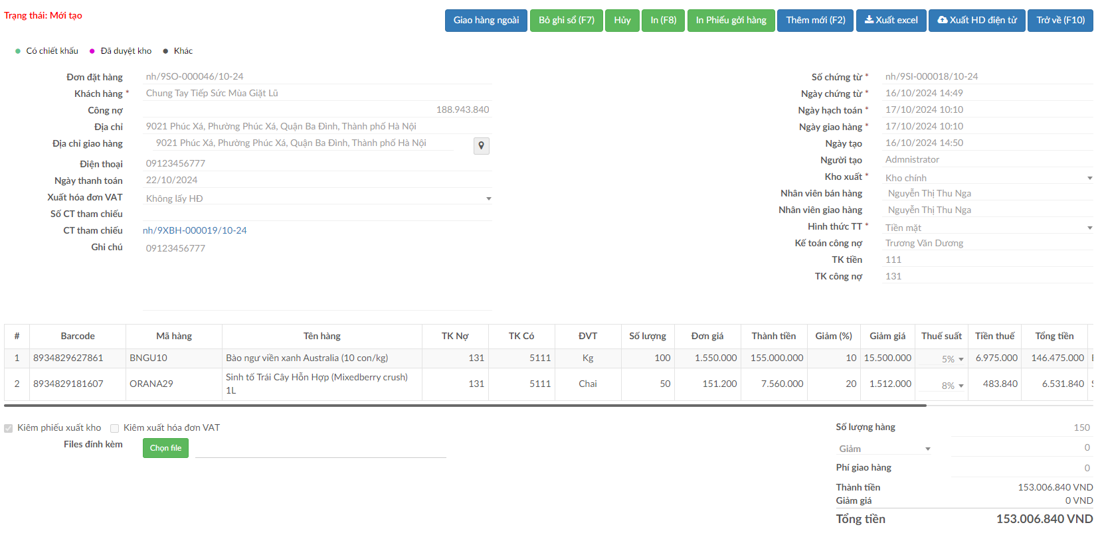Click the Số chứng từ field

[x=988, y=76]
